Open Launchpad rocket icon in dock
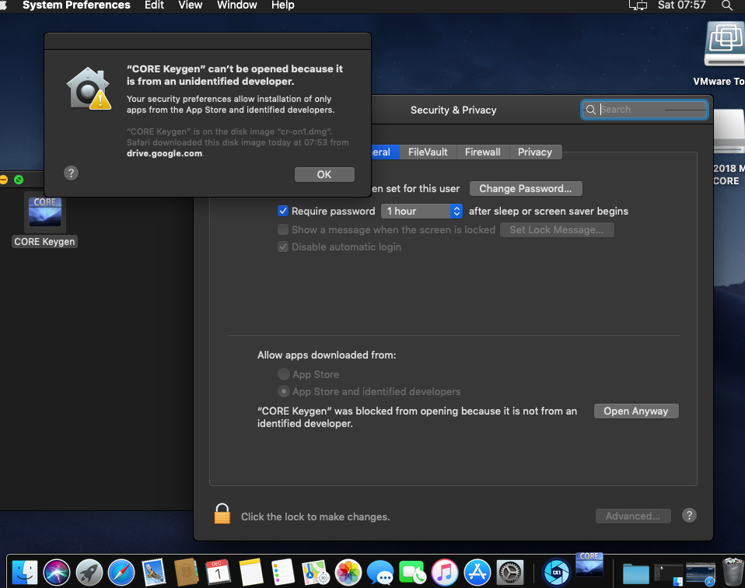This screenshot has width=745, height=588. coord(89,572)
